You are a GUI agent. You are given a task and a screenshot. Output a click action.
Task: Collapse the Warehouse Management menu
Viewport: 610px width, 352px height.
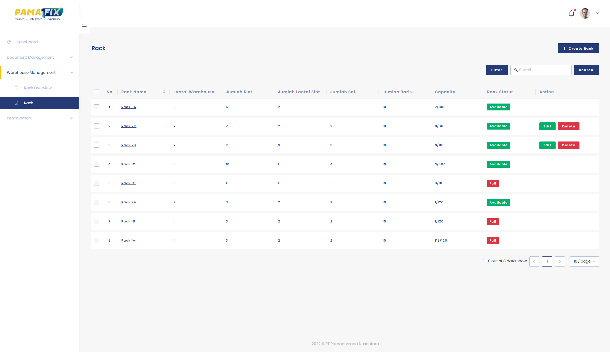coord(40,72)
